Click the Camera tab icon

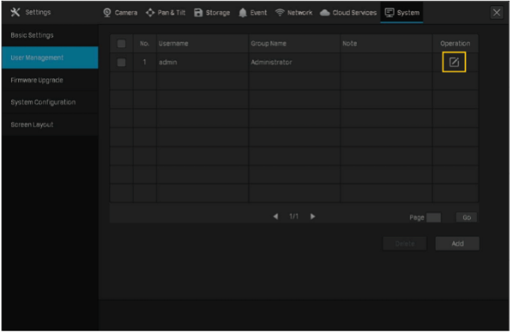point(107,12)
